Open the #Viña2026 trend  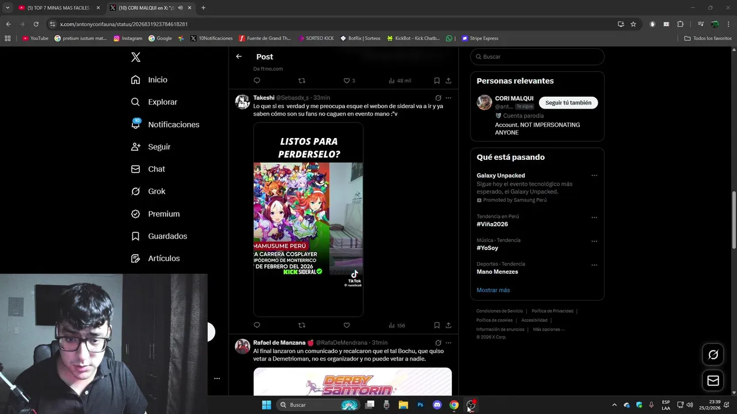coord(492,224)
